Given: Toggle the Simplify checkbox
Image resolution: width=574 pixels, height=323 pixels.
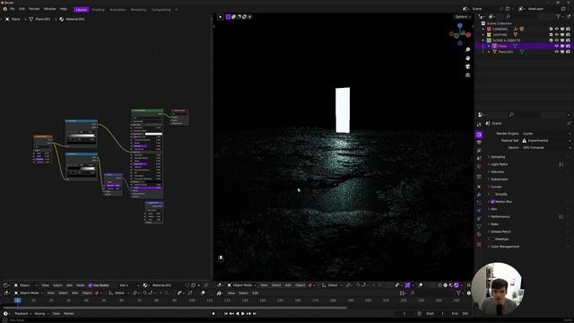Looking at the screenshot, I should (492, 194).
